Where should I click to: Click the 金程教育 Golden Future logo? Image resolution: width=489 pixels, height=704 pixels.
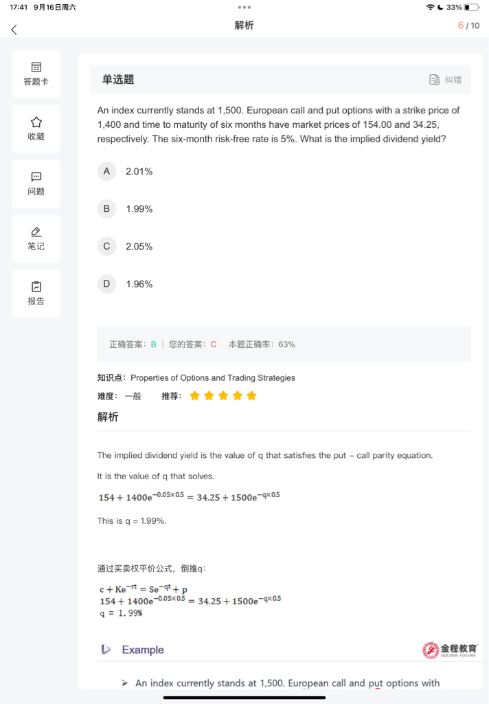point(451,650)
